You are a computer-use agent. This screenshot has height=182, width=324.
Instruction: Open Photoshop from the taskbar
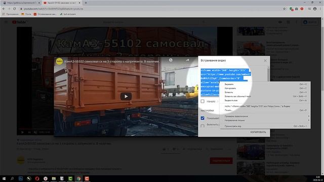pos(21,178)
